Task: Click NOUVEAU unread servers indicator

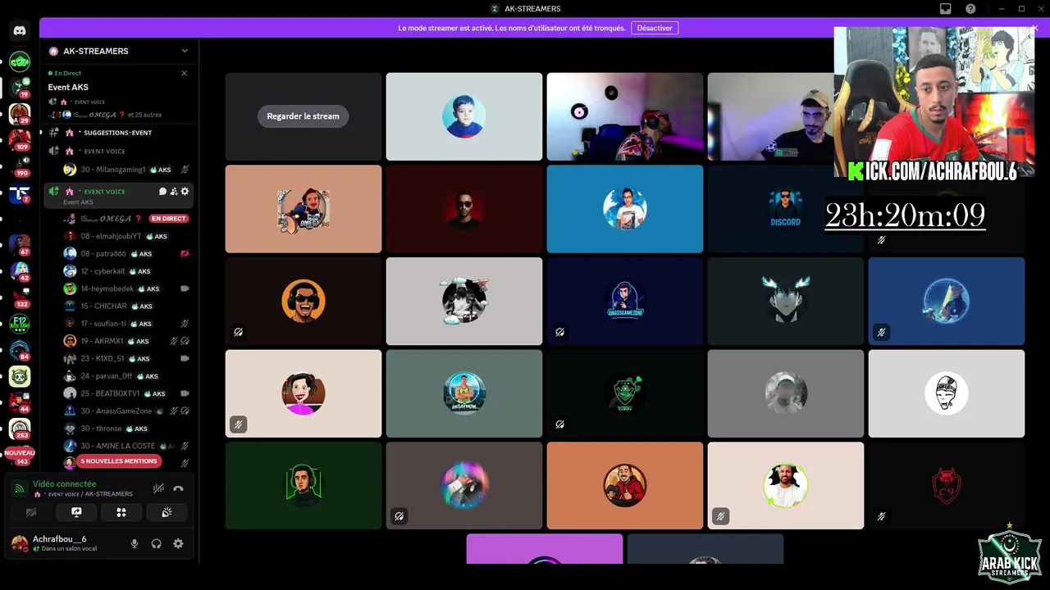Action: (x=20, y=452)
